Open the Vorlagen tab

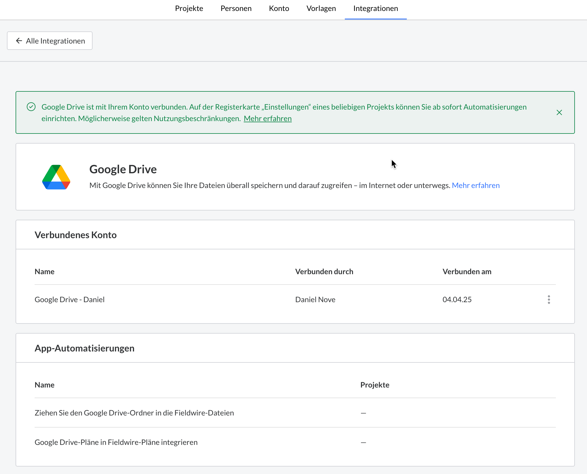321,9
